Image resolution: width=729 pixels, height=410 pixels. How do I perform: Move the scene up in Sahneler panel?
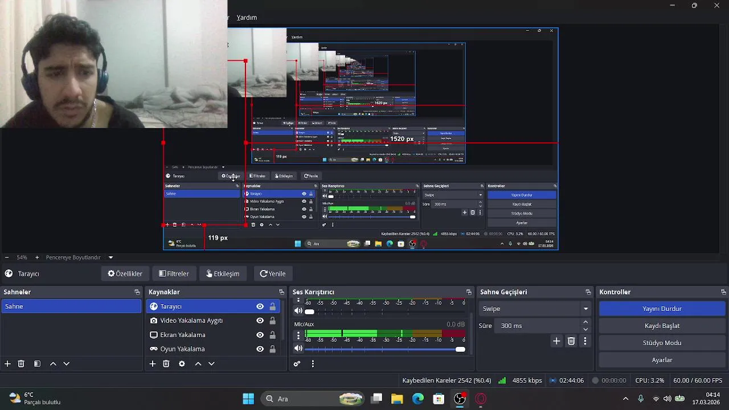point(53,363)
